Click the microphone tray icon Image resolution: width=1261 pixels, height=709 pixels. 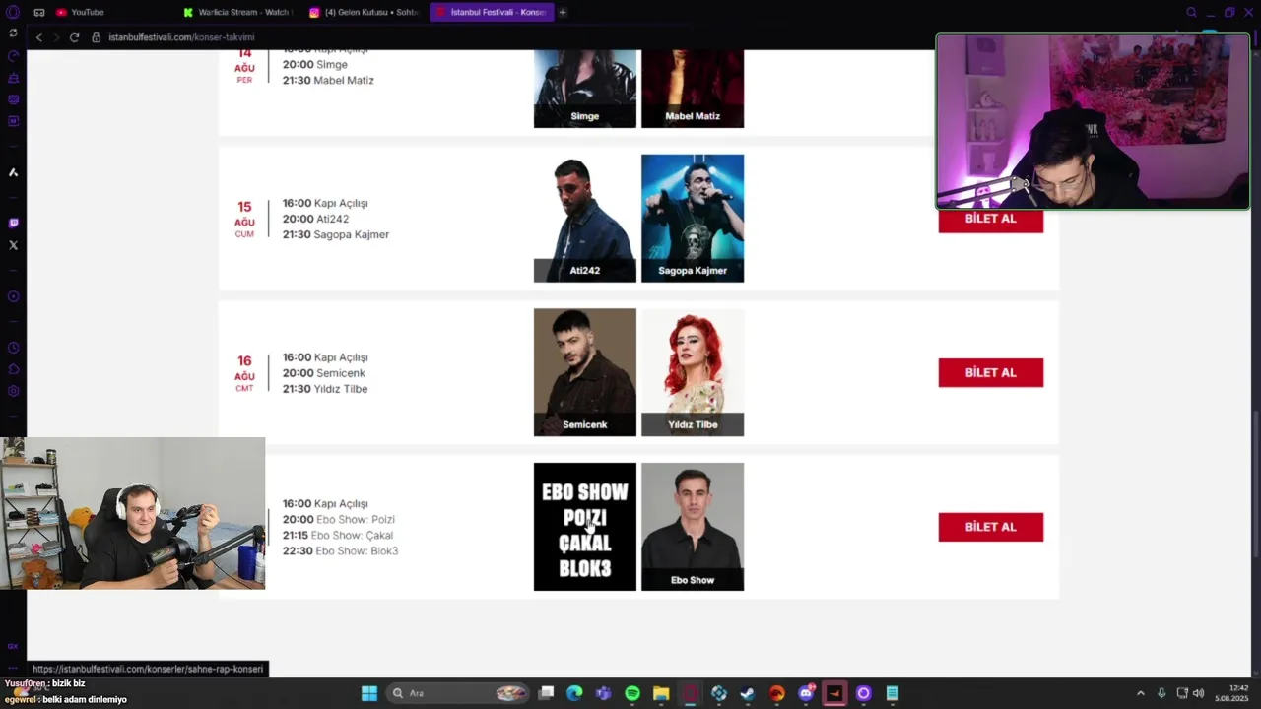click(1161, 693)
